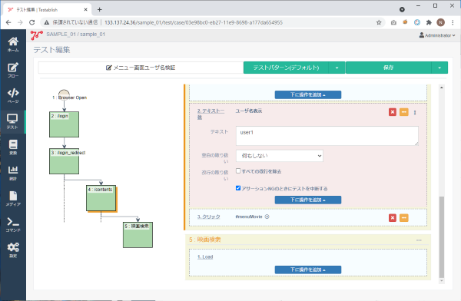Click the #menuMovie selector text
Screen dimensions: 461x301
[249, 217]
